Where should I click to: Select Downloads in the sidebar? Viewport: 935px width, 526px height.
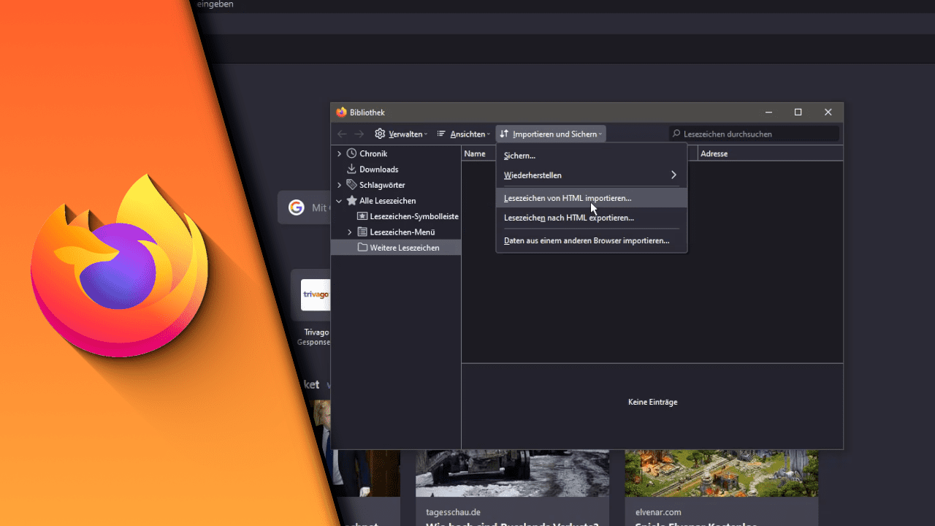(378, 169)
